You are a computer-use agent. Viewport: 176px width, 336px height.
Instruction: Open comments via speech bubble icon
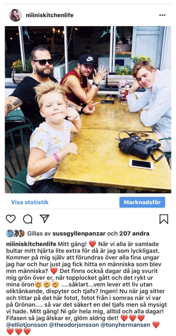(28, 219)
